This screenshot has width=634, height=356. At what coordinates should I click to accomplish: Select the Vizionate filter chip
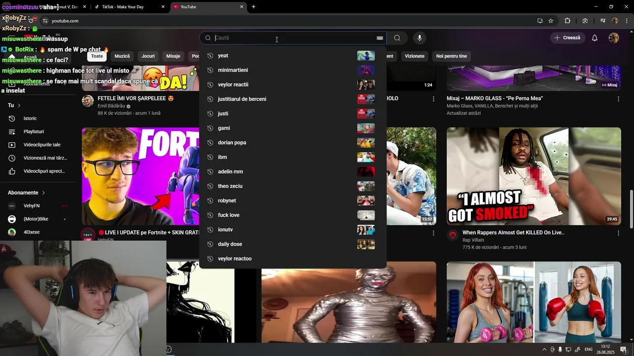(x=415, y=56)
